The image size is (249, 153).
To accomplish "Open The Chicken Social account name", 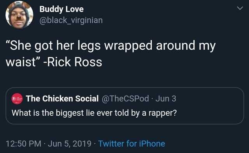I will 62,99.
